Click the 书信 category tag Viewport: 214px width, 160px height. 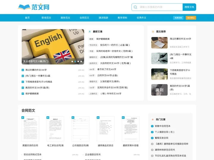coord(91,51)
